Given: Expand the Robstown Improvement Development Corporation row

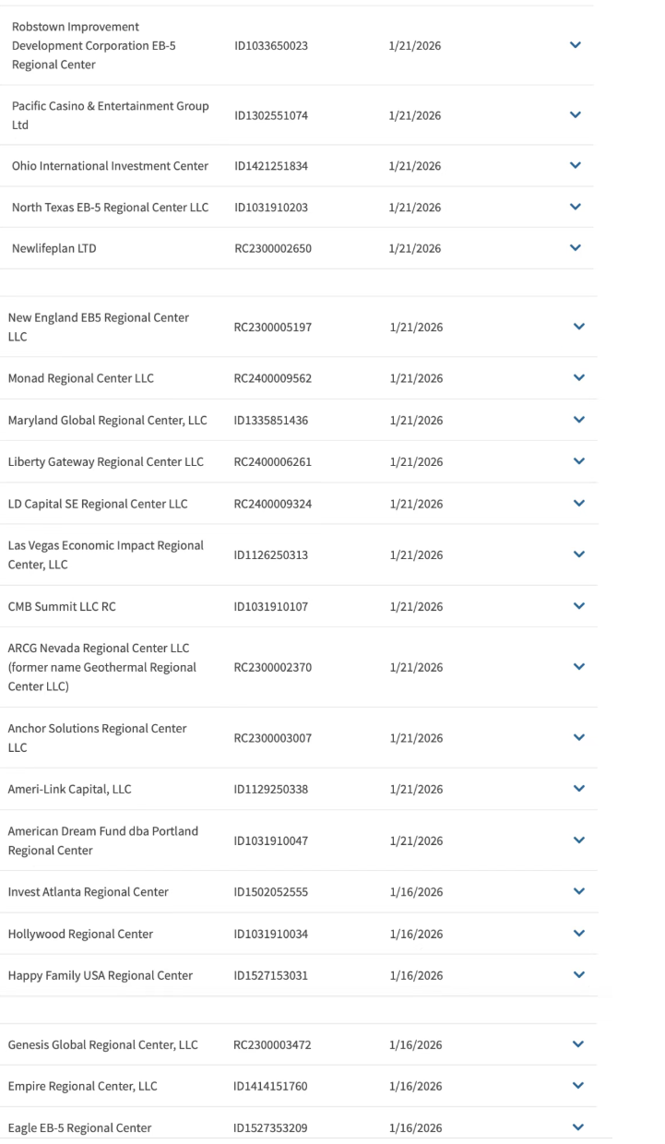Looking at the screenshot, I should tap(576, 45).
